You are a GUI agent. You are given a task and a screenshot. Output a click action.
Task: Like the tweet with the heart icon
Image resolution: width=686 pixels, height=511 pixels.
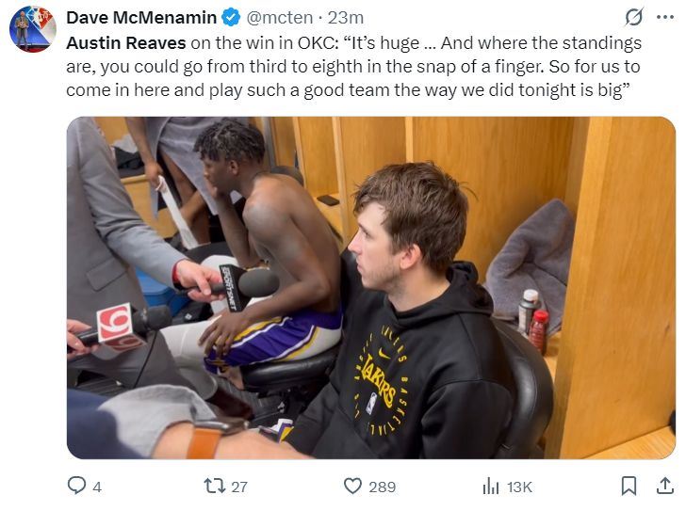tap(353, 487)
